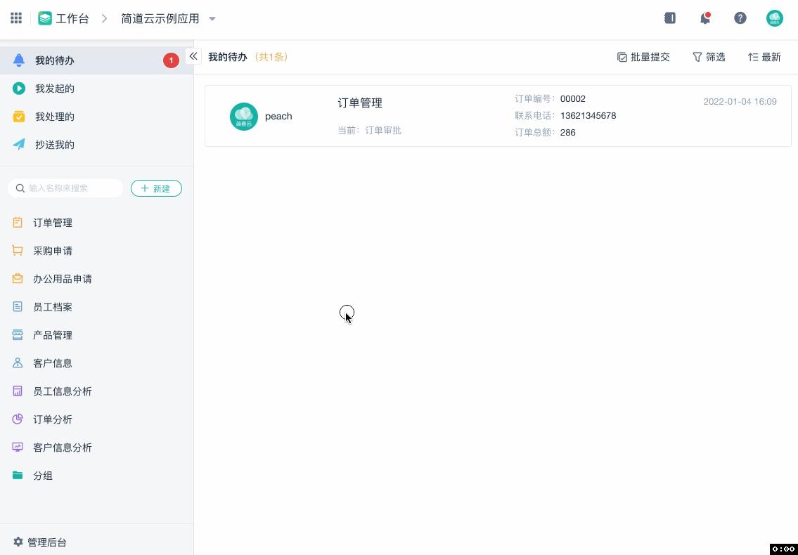Open the help question mark icon
Screen dimensions: 798x555
[x=740, y=18]
